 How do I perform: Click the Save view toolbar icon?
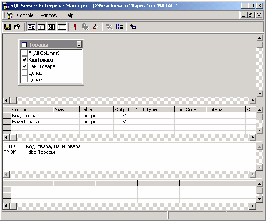pos(7,27)
